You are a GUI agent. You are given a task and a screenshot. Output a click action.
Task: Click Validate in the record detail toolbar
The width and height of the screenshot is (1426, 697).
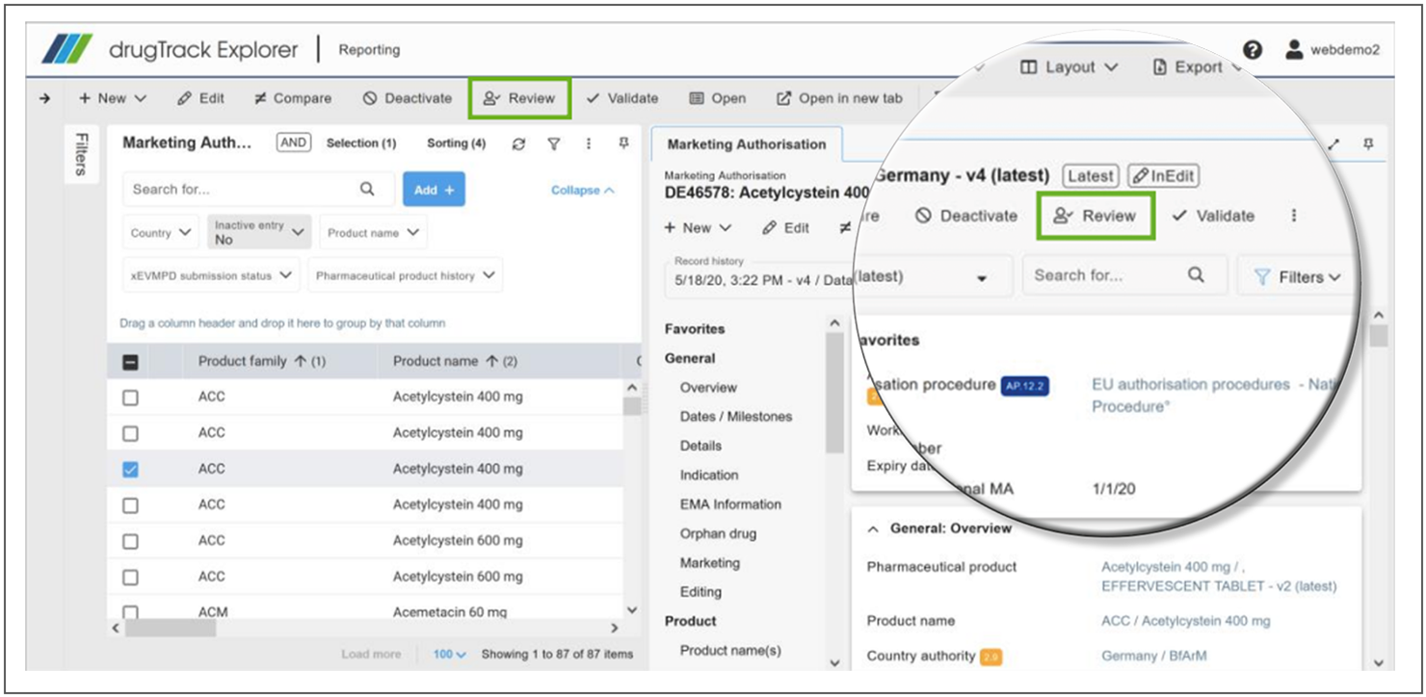click(x=1213, y=216)
